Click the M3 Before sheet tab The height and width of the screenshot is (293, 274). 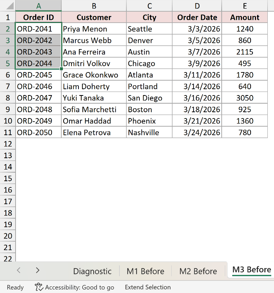251,270
